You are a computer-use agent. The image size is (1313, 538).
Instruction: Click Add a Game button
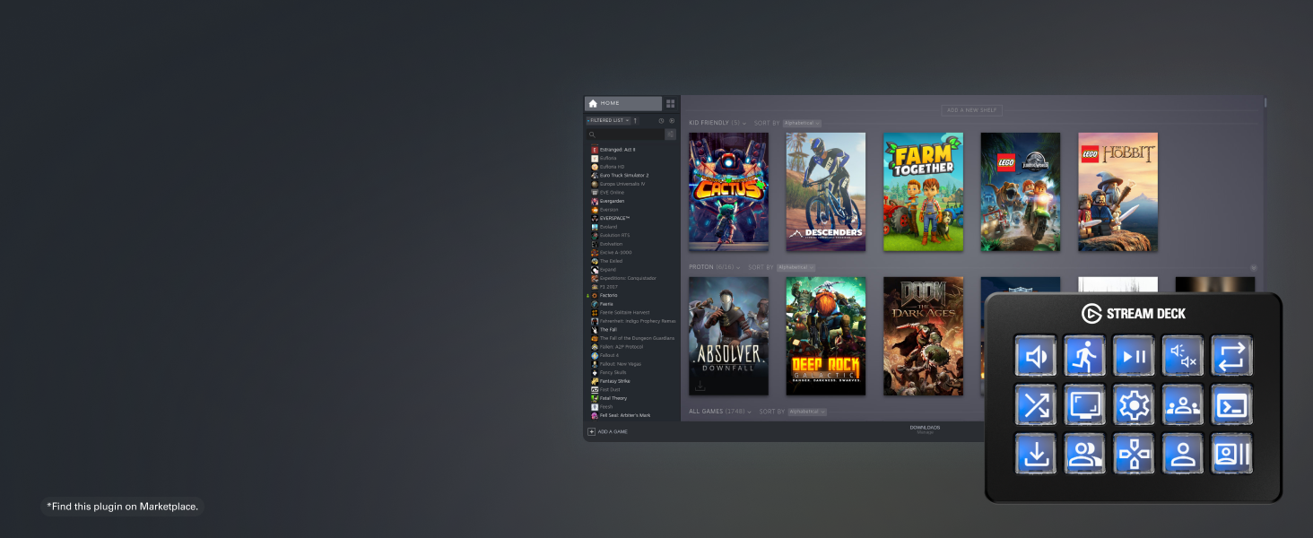tap(608, 431)
